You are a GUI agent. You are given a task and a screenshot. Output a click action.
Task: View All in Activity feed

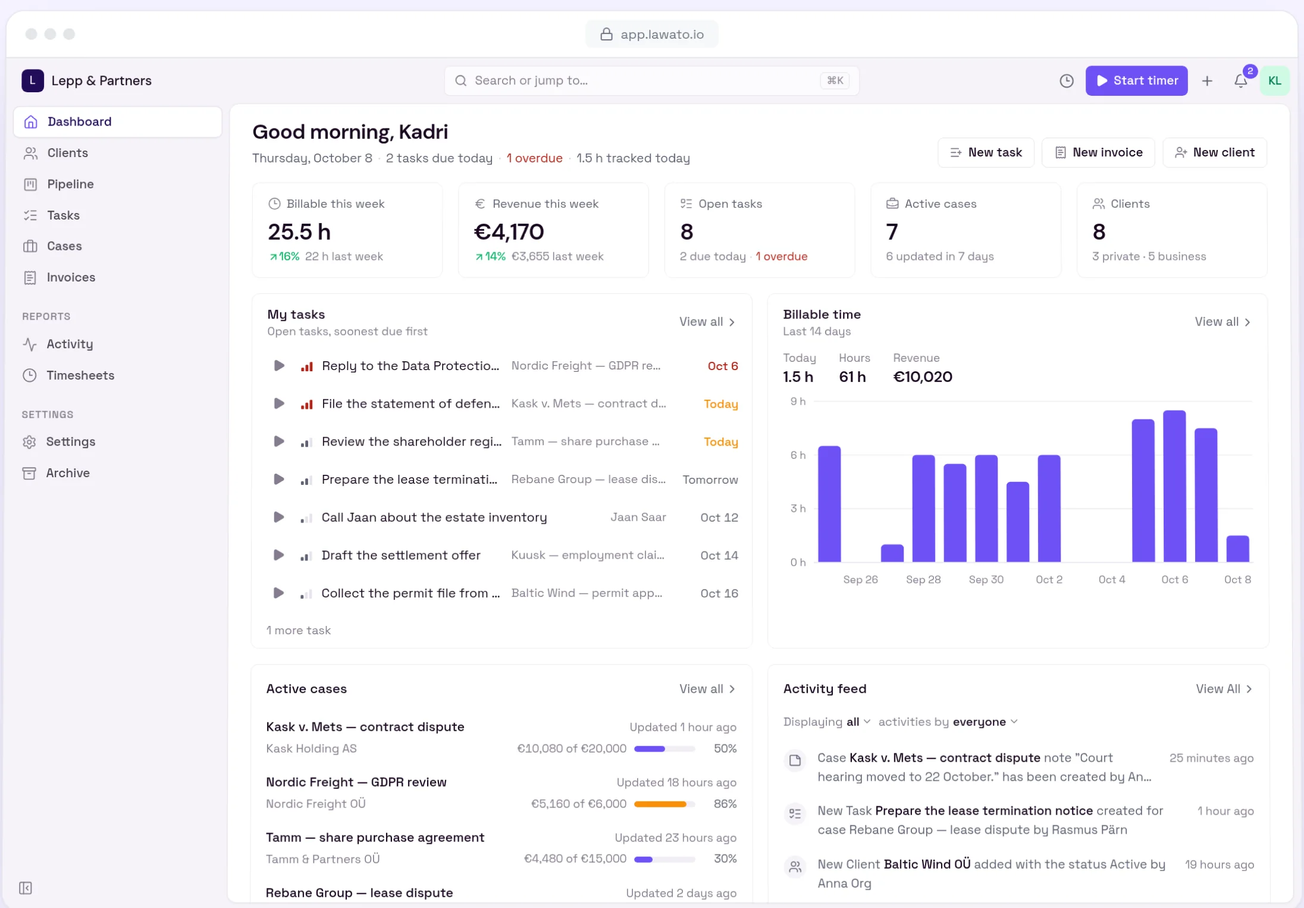point(1224,689)
